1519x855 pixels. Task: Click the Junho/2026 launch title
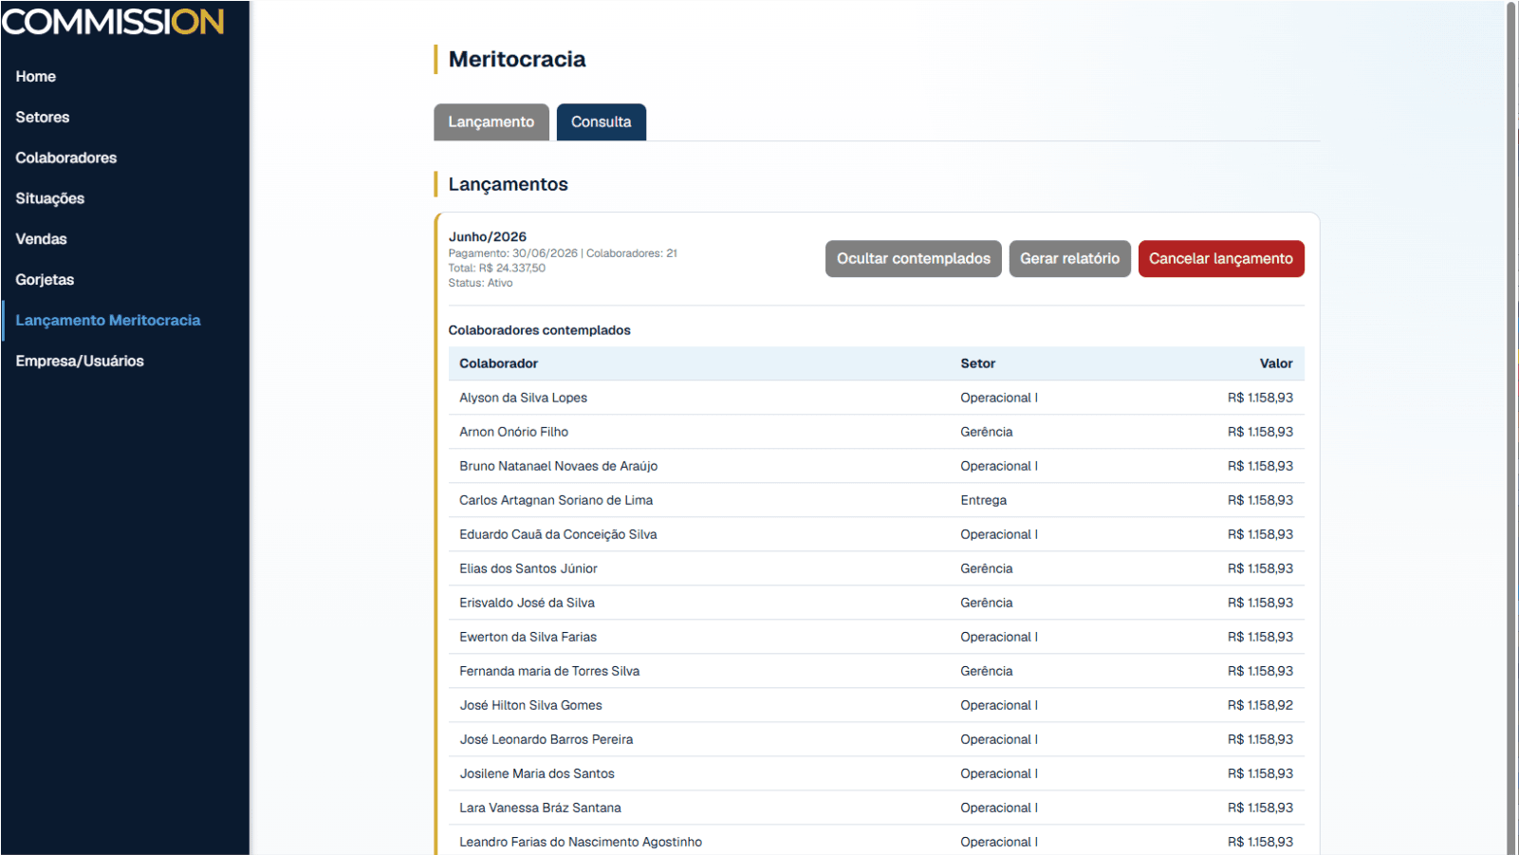click(x=488, y=237)
